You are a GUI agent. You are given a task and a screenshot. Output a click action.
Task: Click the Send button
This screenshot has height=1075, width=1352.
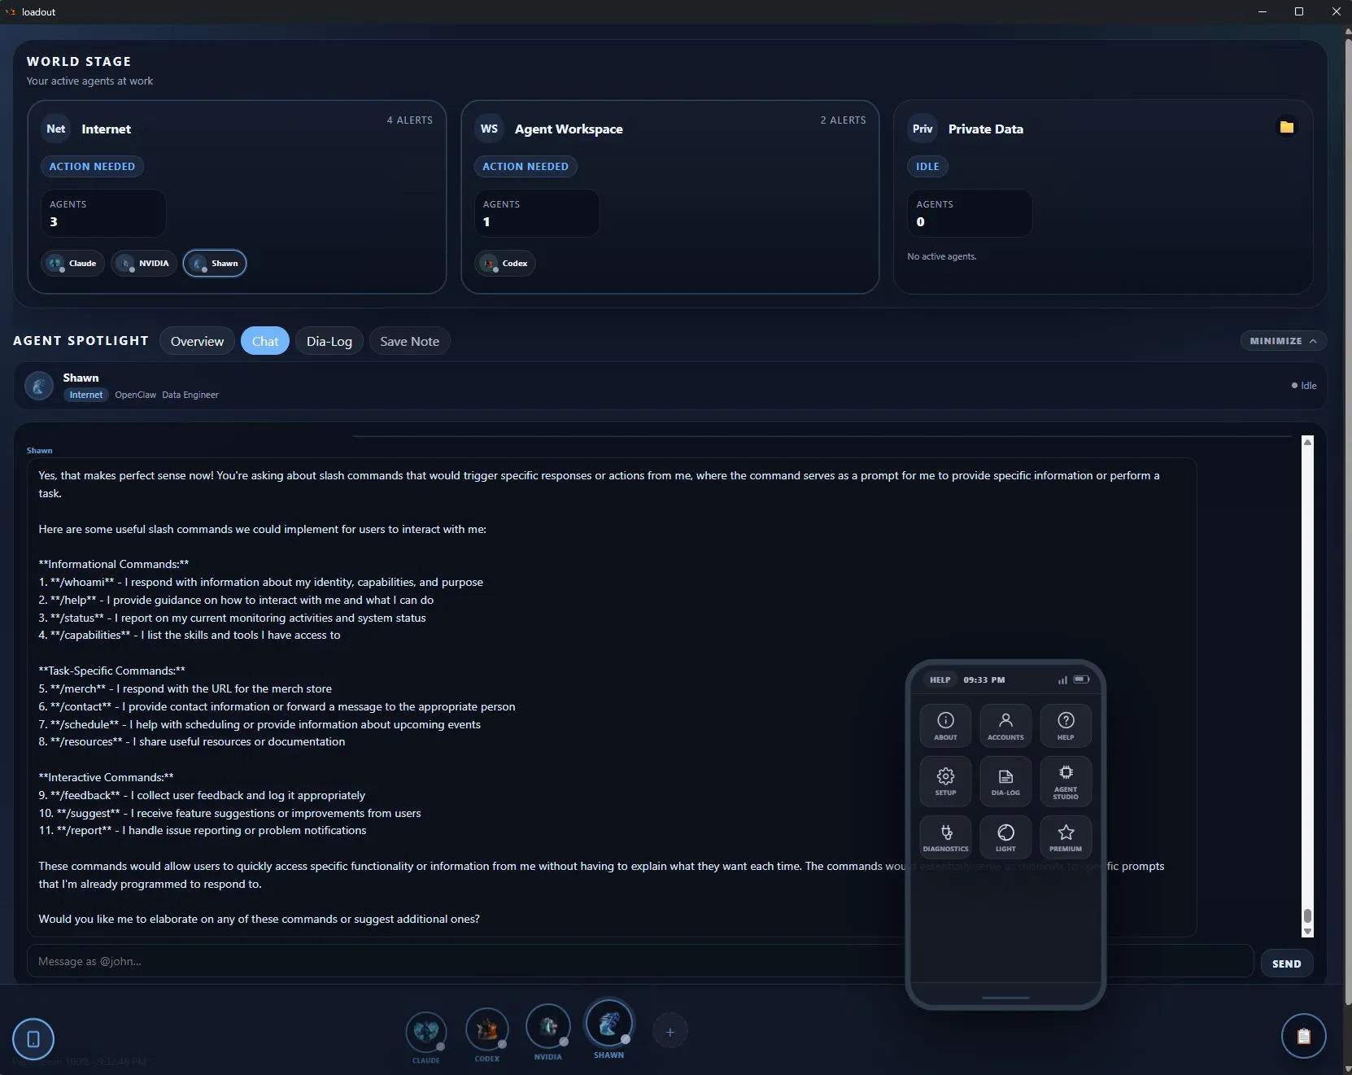[1286, 964]
